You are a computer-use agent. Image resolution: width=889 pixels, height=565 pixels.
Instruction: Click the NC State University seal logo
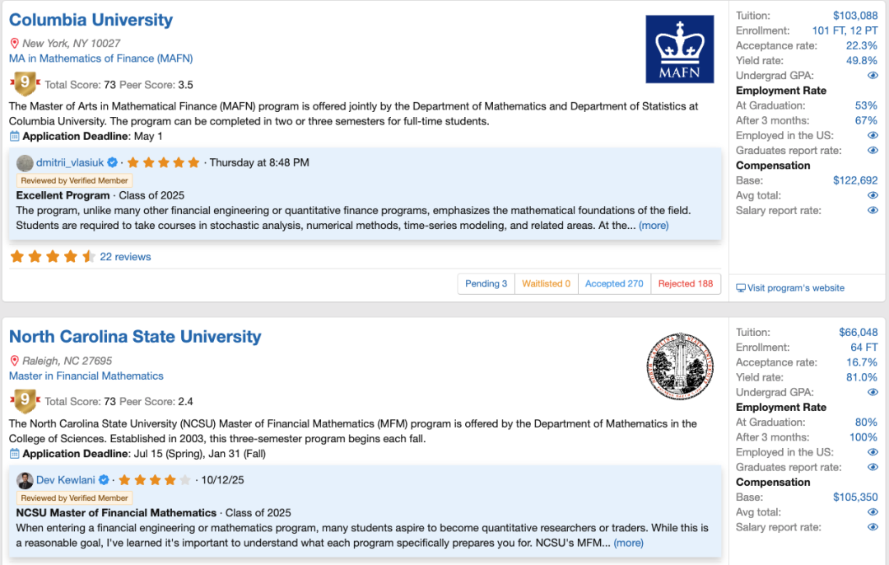point(680,367)
